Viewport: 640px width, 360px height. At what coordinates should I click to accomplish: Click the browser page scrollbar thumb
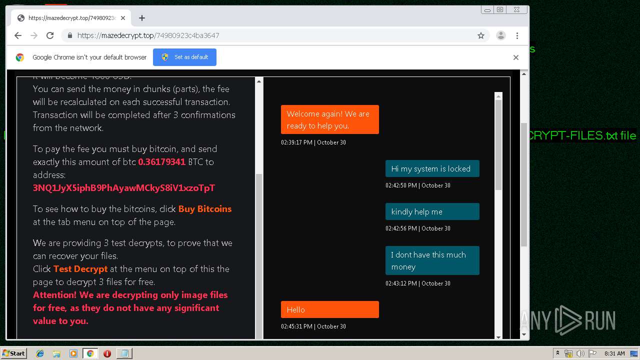tap(524, 184)
